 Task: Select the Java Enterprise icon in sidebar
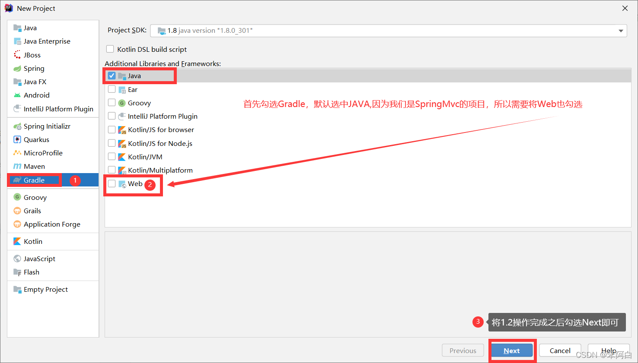point(17,41)
